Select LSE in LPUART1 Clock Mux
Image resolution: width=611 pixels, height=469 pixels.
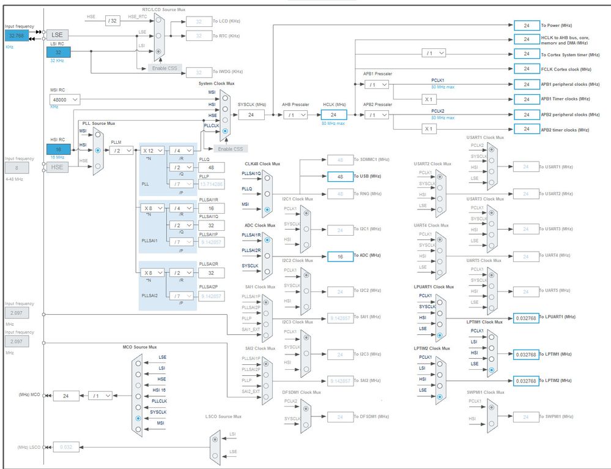coord(440,335)
